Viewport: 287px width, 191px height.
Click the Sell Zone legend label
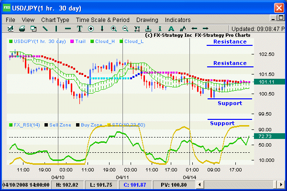click(x=60, y=125)
